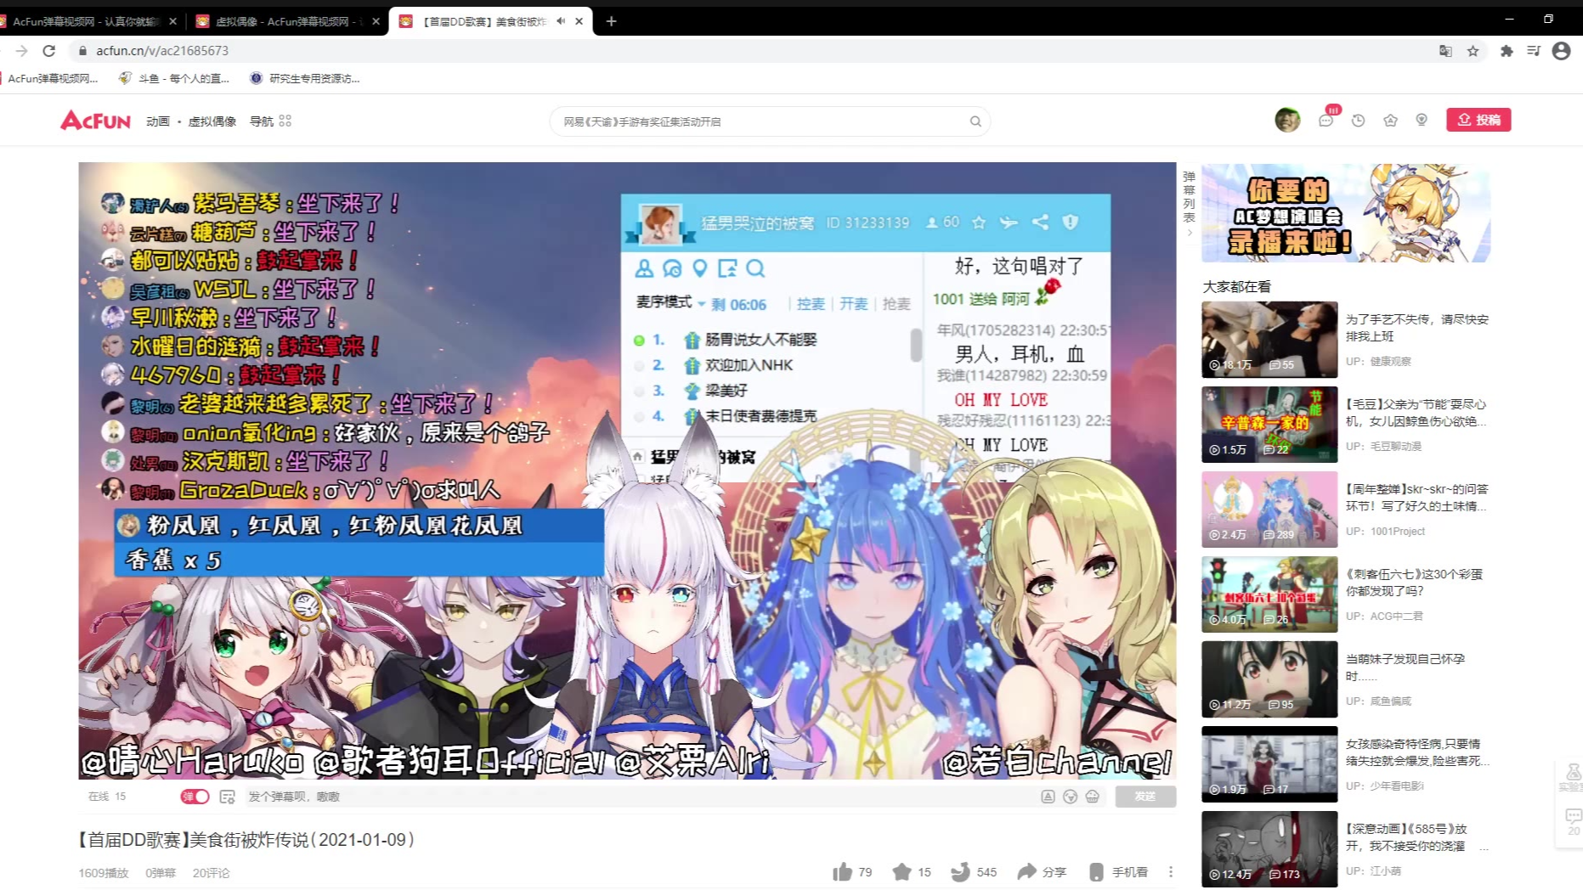Viewport: 1583px width, 890px height.
Task: Bookmark this page with the star icon
Action: point(1473,51)
